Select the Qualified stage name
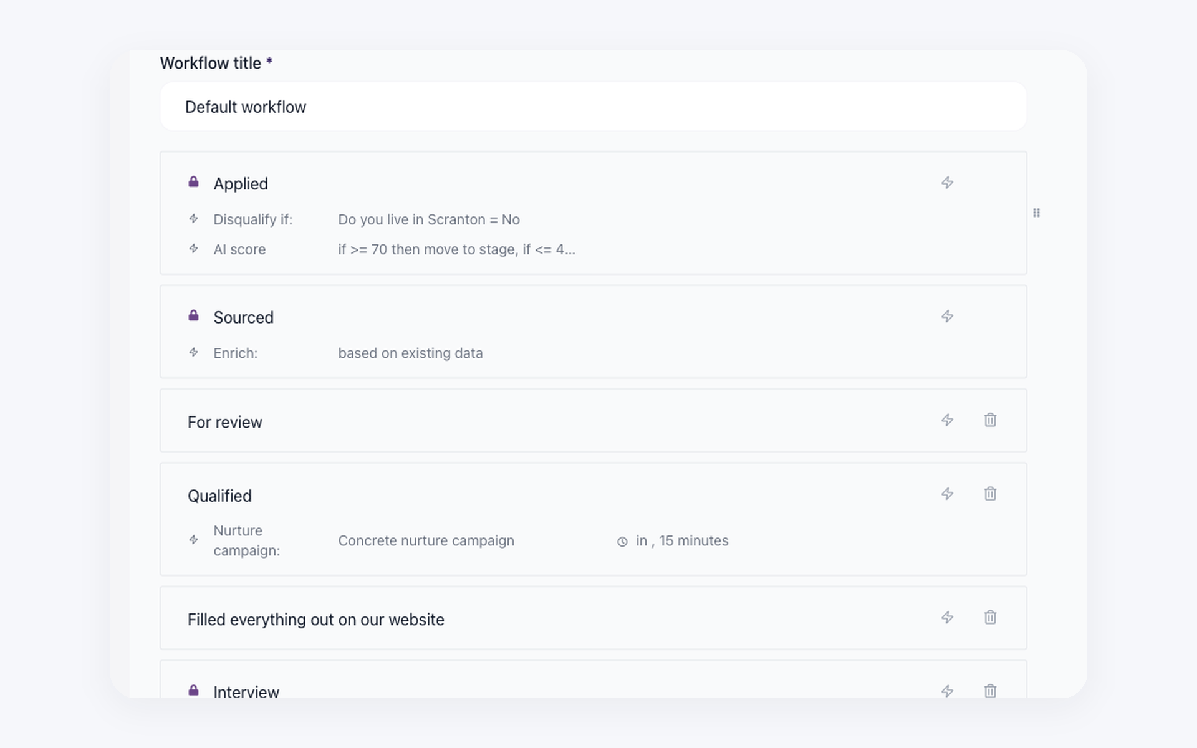The height and width of the screenshot is (748, 1197). (219, 496)
